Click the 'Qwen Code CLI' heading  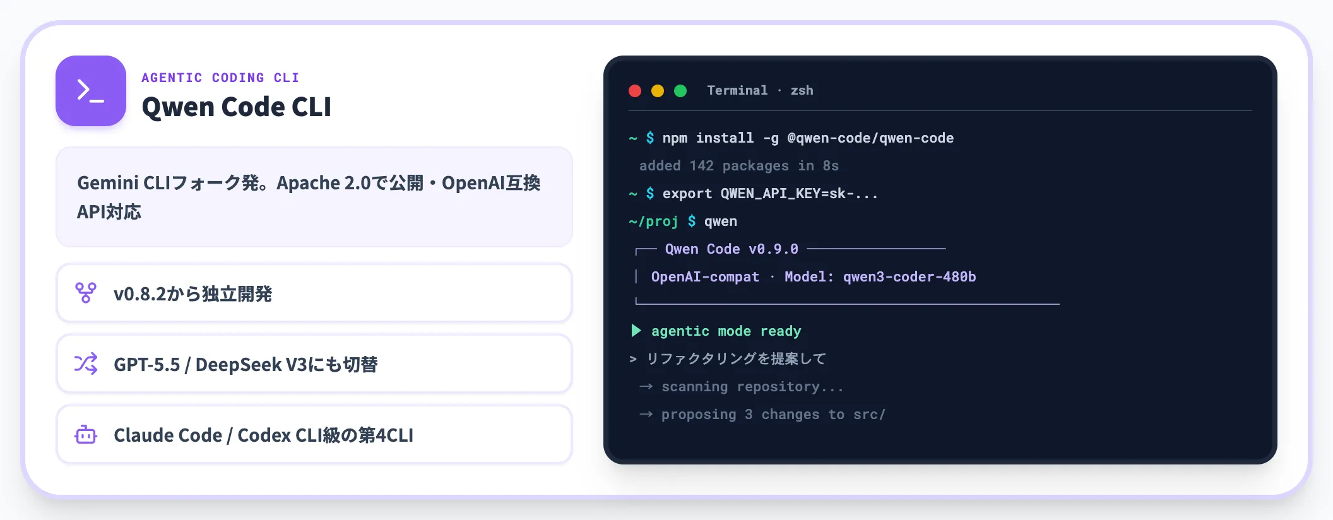pos(237,107)
